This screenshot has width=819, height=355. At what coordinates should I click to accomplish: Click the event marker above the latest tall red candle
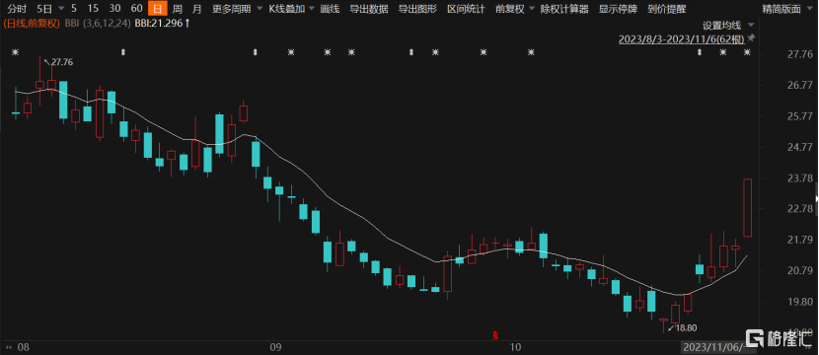[747, 52]
